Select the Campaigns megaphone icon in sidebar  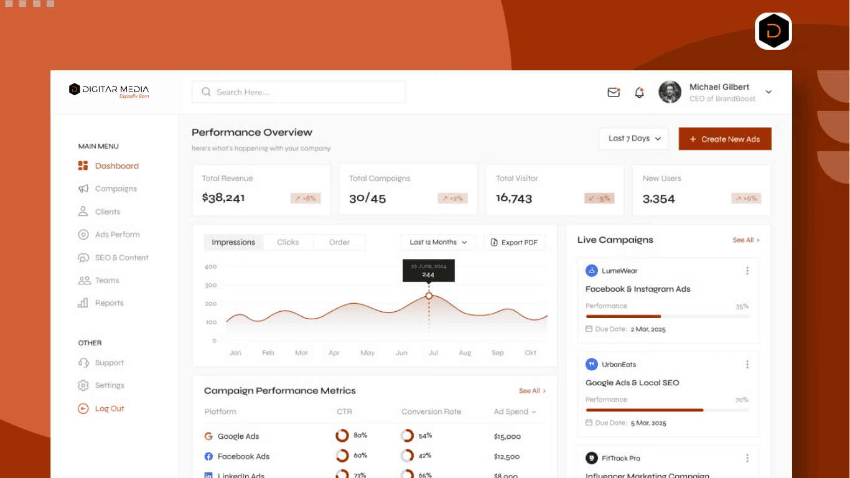point(83,189)
